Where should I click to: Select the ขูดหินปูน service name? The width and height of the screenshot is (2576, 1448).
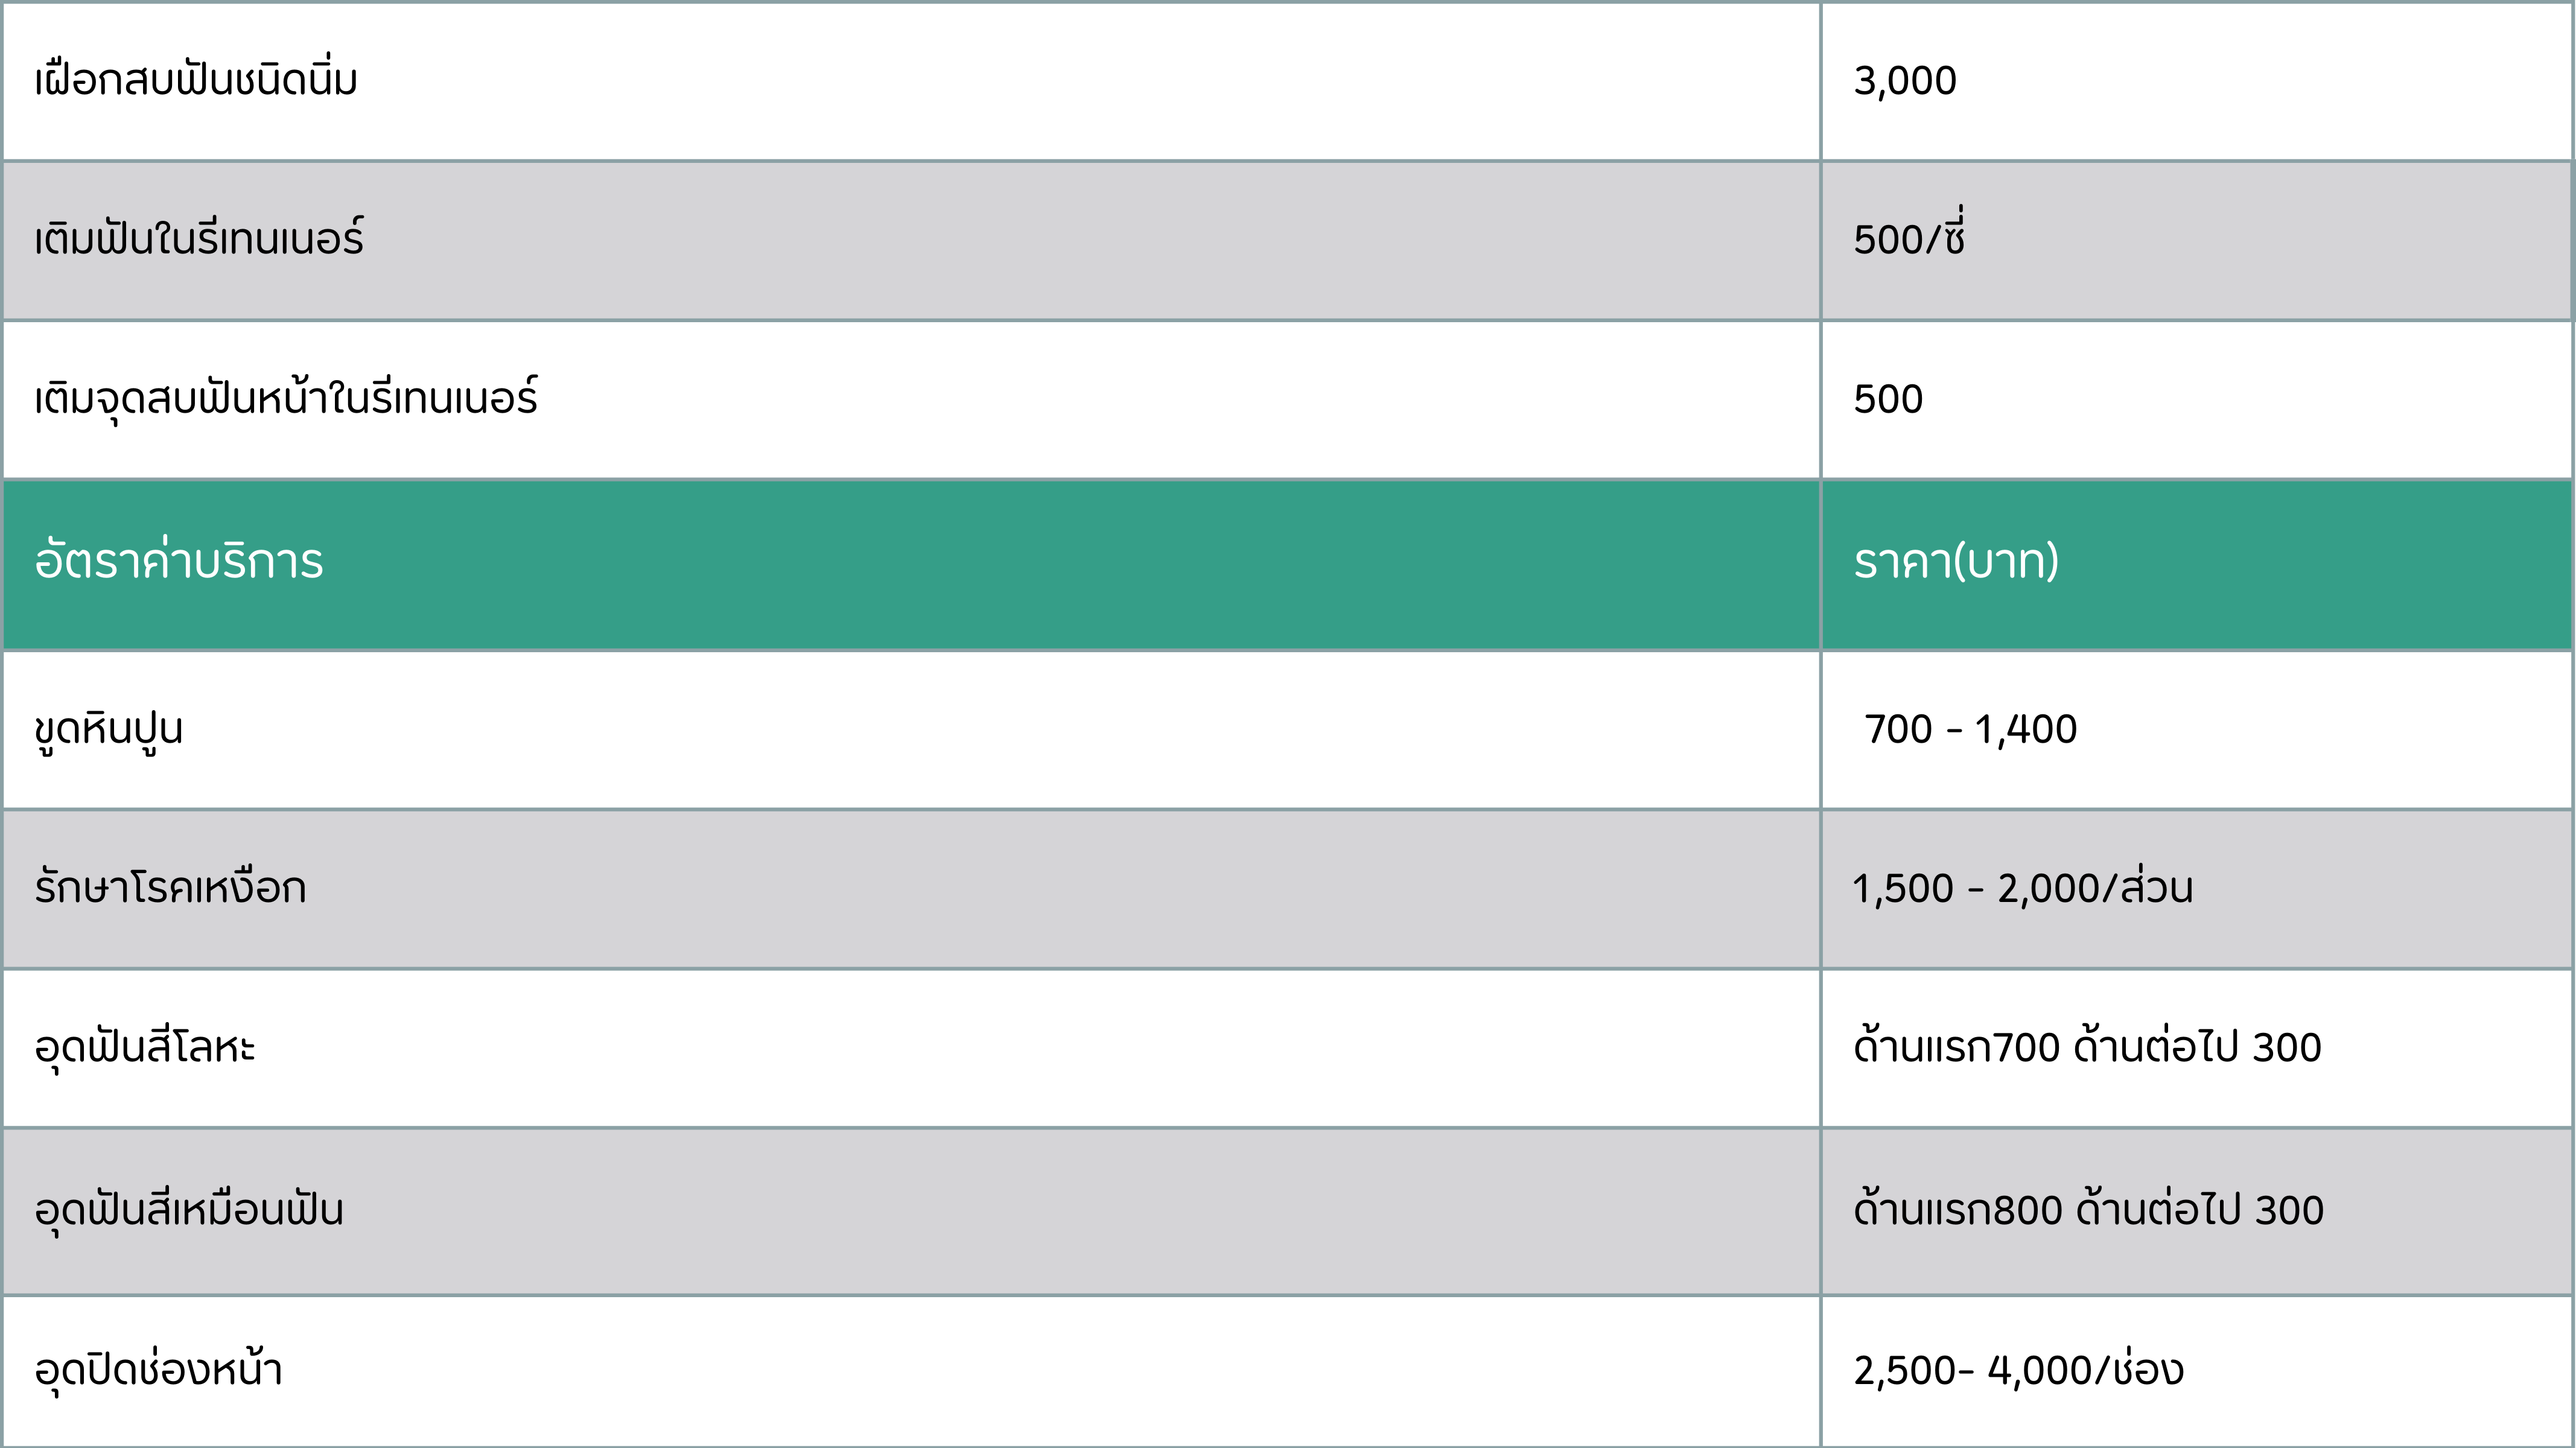[109, 729]
